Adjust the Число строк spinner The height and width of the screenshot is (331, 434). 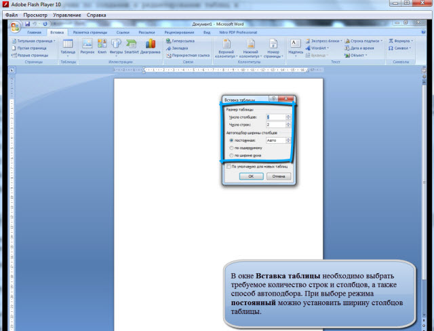click(x=288, y=125)
